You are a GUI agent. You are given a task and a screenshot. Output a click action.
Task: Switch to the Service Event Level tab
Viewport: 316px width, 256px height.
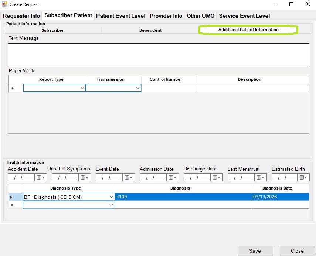(244, 16)
